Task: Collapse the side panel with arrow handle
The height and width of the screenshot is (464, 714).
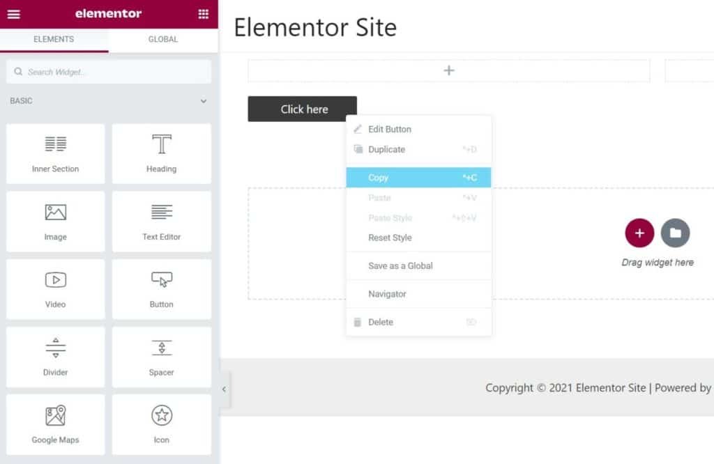Action: [224, 389]
